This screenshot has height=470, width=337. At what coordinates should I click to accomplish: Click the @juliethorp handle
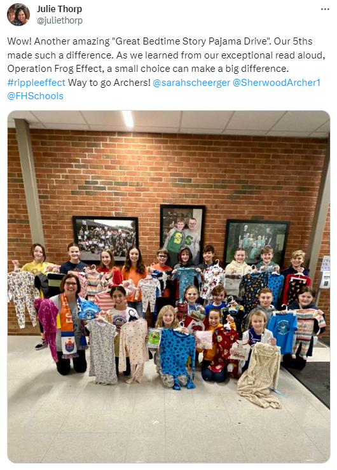(60, 20)
